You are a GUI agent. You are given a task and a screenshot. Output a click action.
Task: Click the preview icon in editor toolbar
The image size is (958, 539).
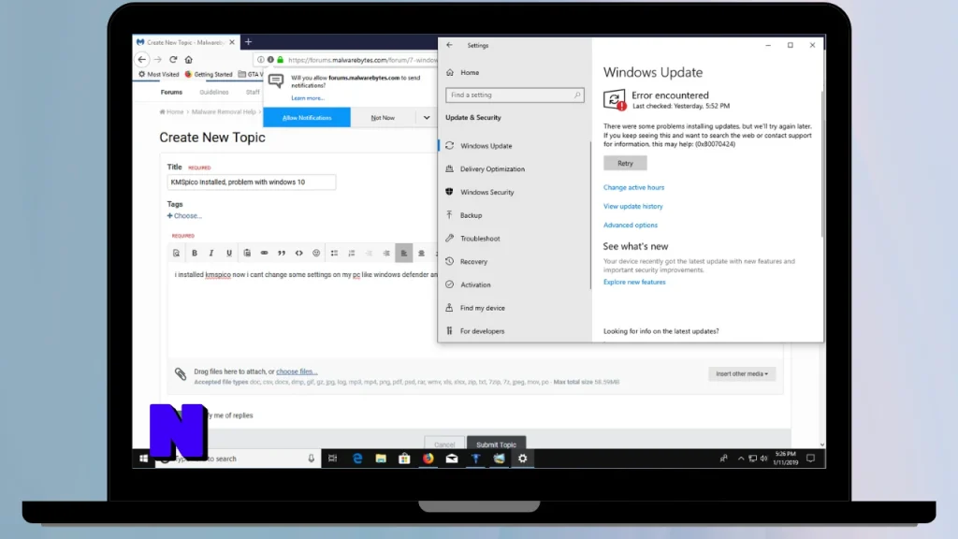[x=176, y=253]
